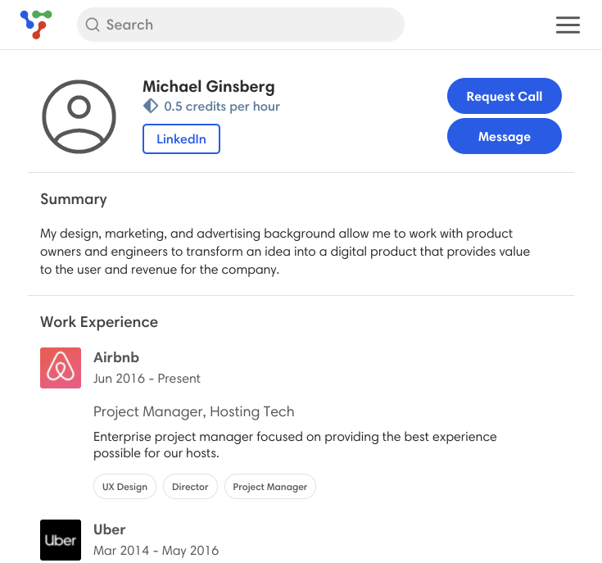Click the profile avatar placeholder
This screenshot has width=602, height=563.
tap(79, 116)
